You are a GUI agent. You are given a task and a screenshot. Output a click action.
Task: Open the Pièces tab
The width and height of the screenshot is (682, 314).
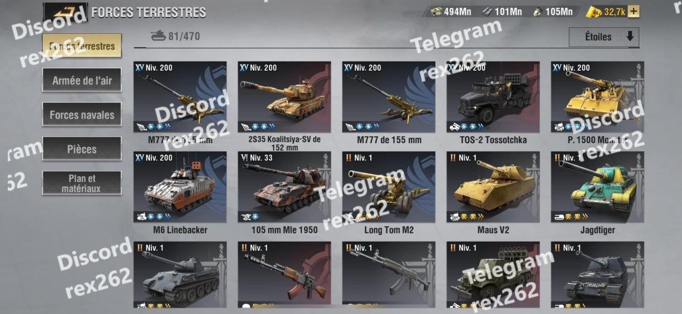[82, 149]
